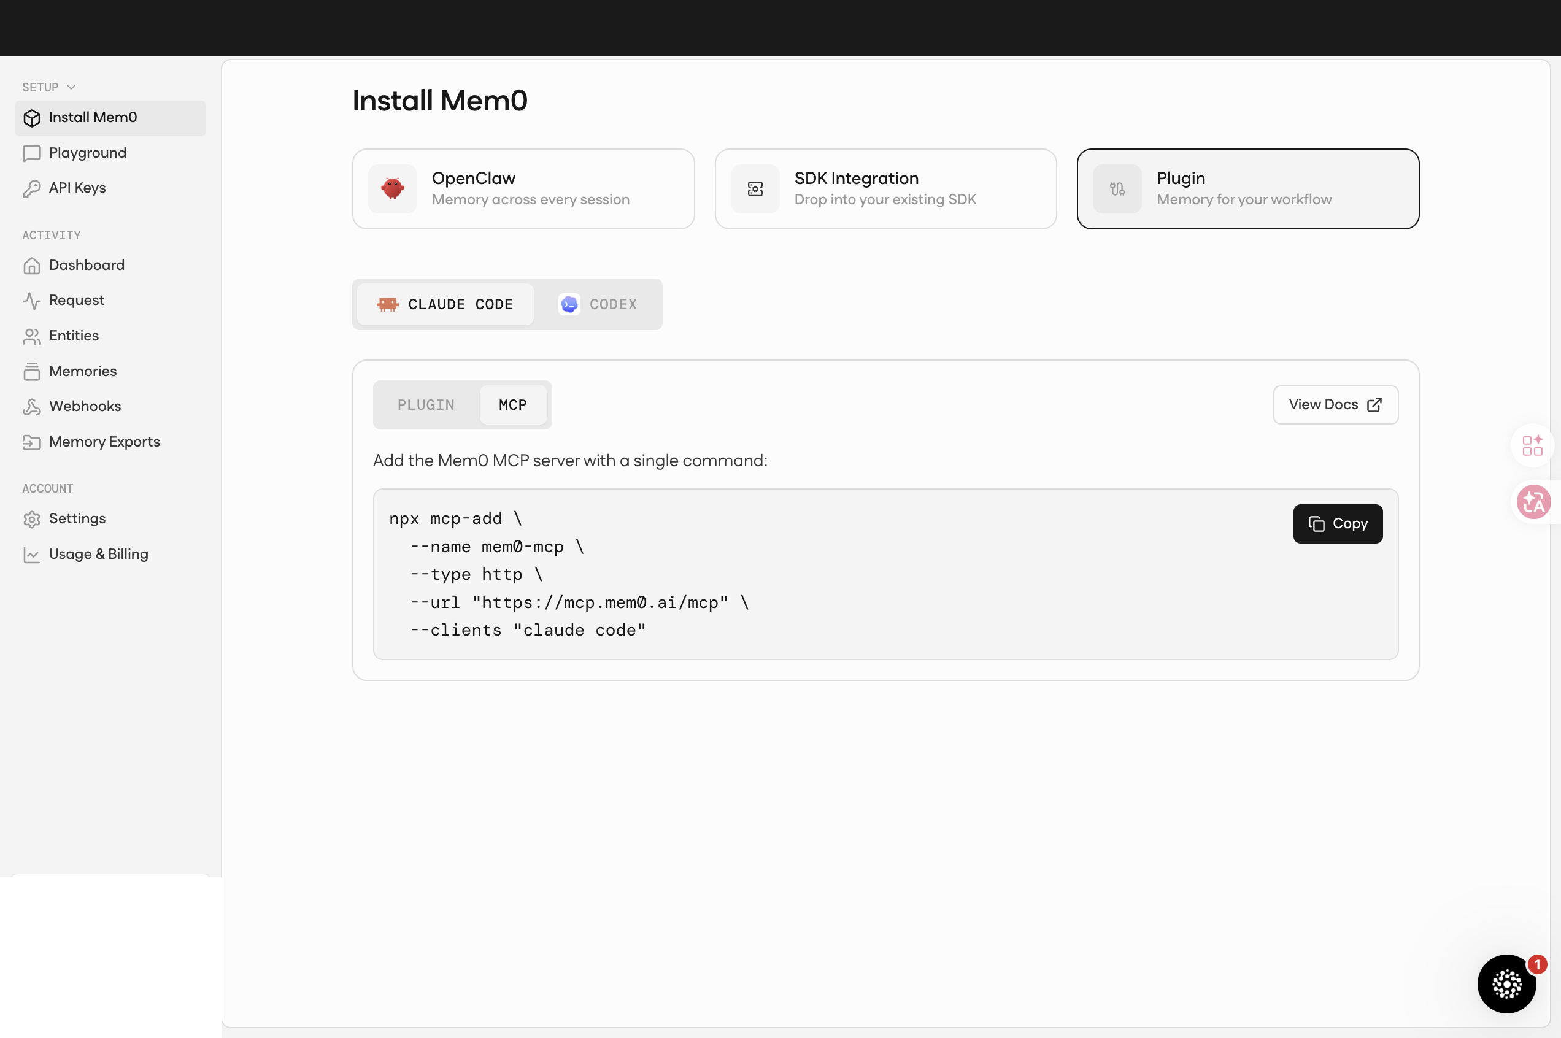Choose the Plugin option card
Viewport: 1561px width, 1038px height.
tap(1248, 189)
